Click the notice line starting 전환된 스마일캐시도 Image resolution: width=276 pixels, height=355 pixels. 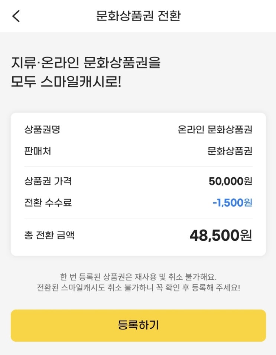click(x=138, y=287)
